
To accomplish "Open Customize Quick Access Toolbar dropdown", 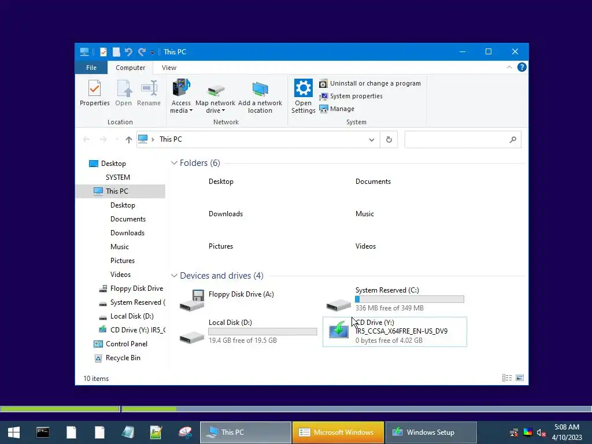I will tap(152, 53).
